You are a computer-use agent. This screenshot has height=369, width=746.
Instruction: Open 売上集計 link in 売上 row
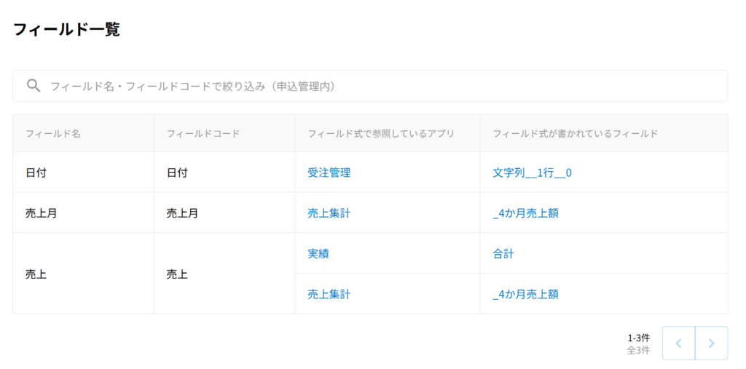point(329,294)
